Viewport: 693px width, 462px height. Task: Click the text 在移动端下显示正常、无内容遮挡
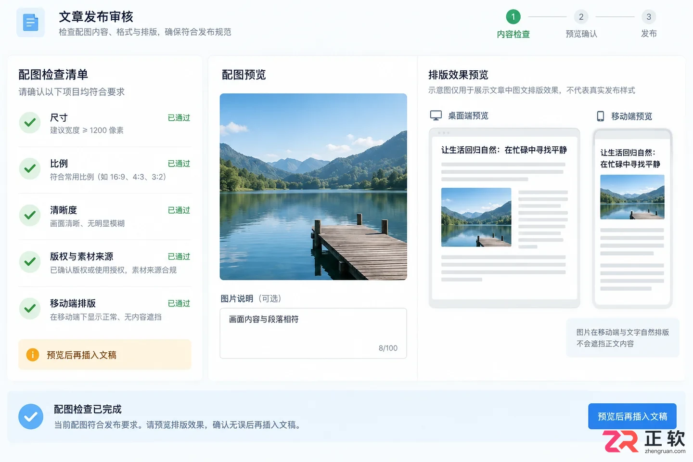click(106, 317)
